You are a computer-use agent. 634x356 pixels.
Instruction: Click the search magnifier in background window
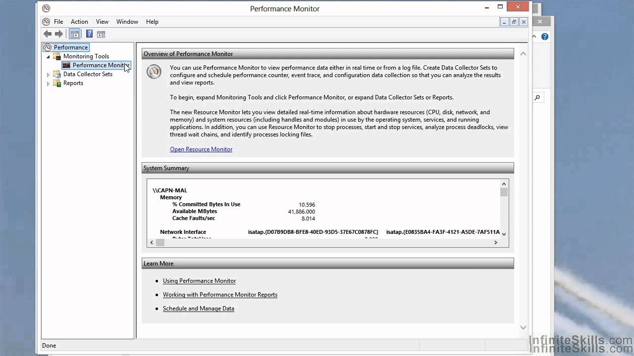(537, 97)
